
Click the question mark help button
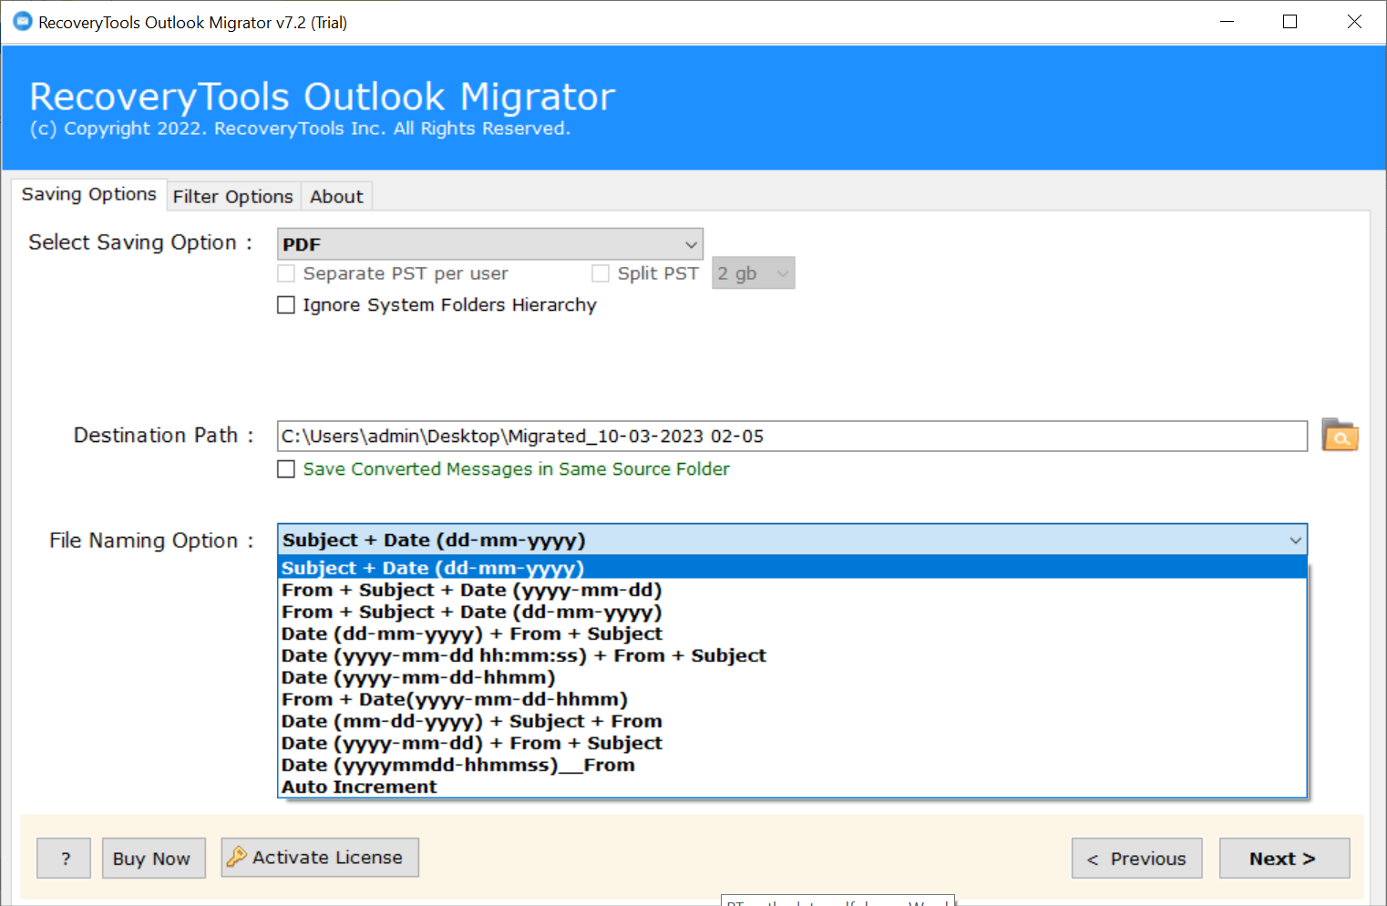click(64, 858)
